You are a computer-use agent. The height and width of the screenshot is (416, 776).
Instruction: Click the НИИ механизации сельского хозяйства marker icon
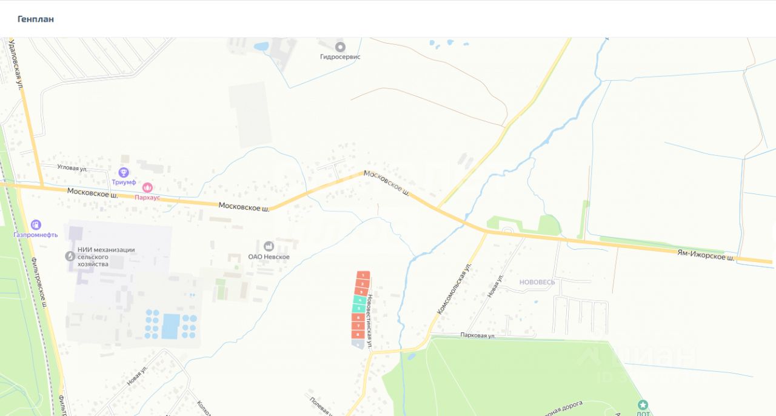click(x=70, y=257)
